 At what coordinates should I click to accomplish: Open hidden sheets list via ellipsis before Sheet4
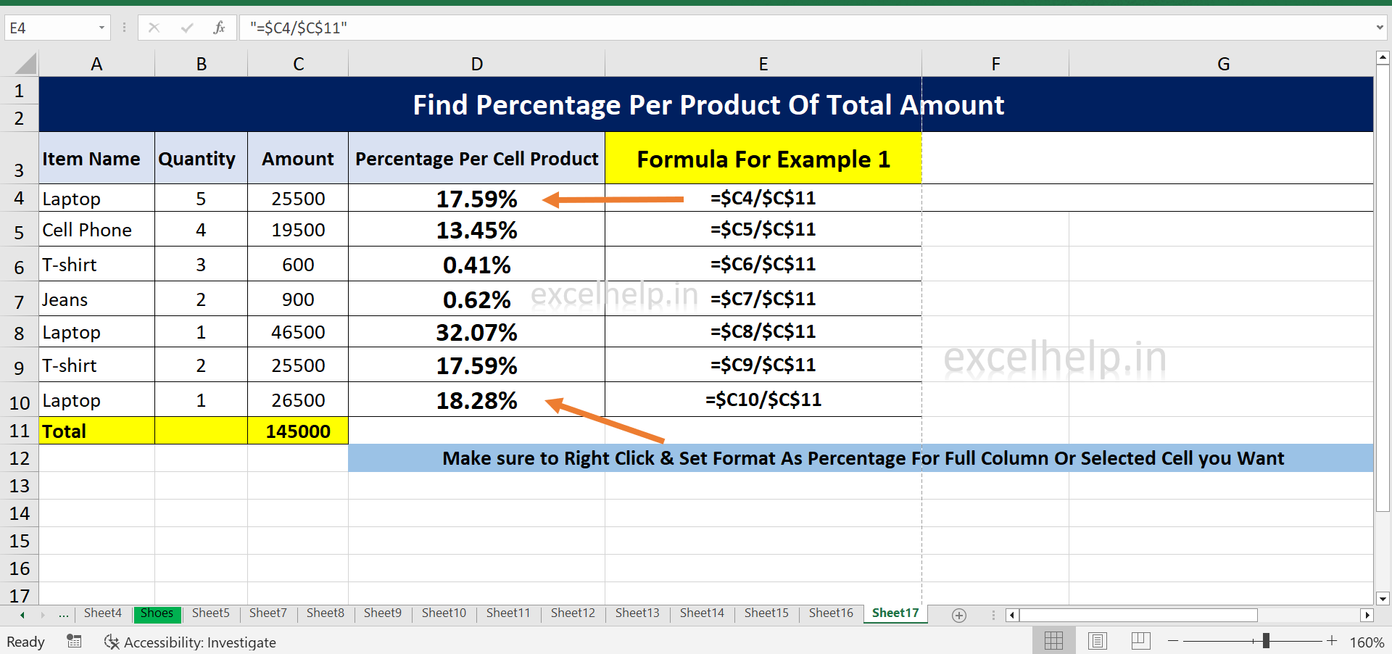click(63, 613)
